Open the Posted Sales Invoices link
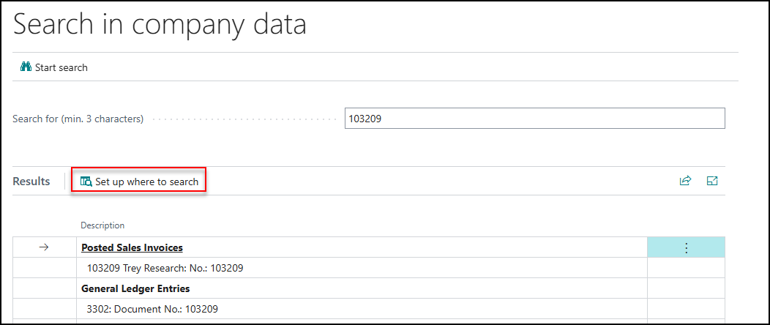 pos(132,248)
